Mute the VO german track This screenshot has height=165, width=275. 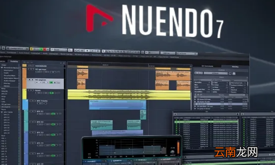coord(29,69)
